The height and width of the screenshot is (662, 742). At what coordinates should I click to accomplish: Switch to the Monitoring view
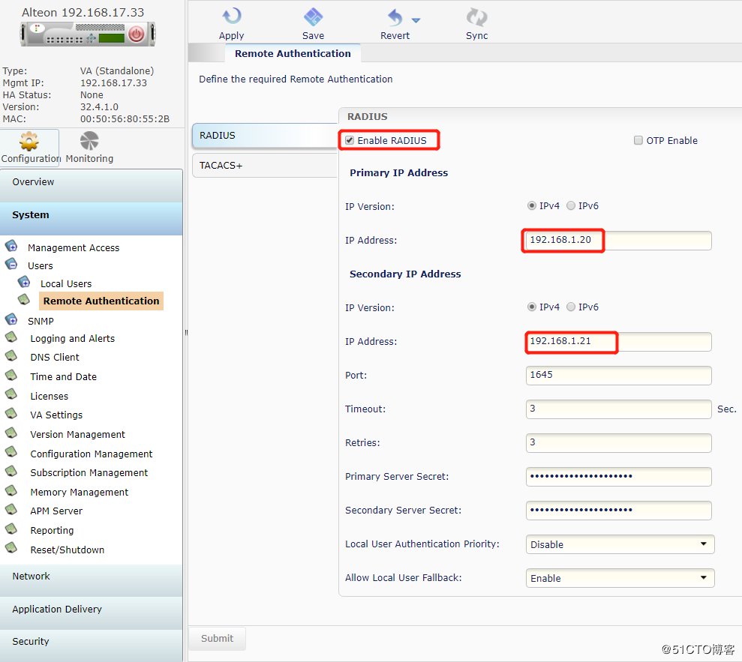89,148
